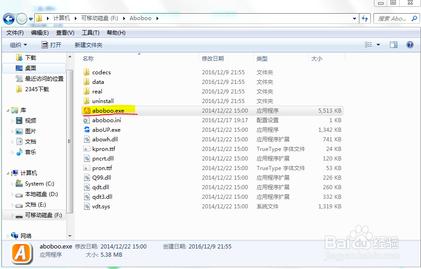Expand the 本地磁盘 (D:) node
The height and width of the screenshot is (269, 421).
[x=12, y=194]
